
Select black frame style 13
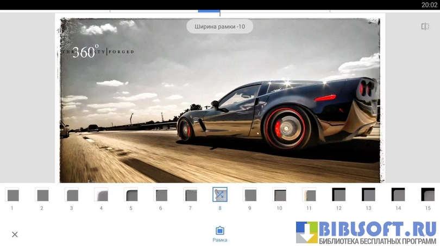coord(368,195)
